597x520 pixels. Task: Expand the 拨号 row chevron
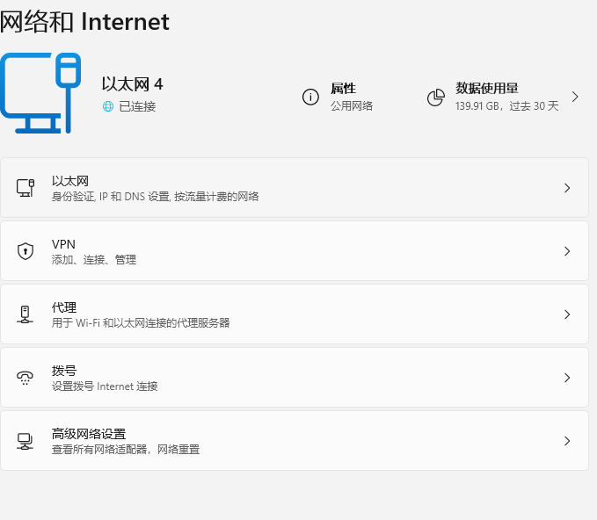tap(567, 378)
